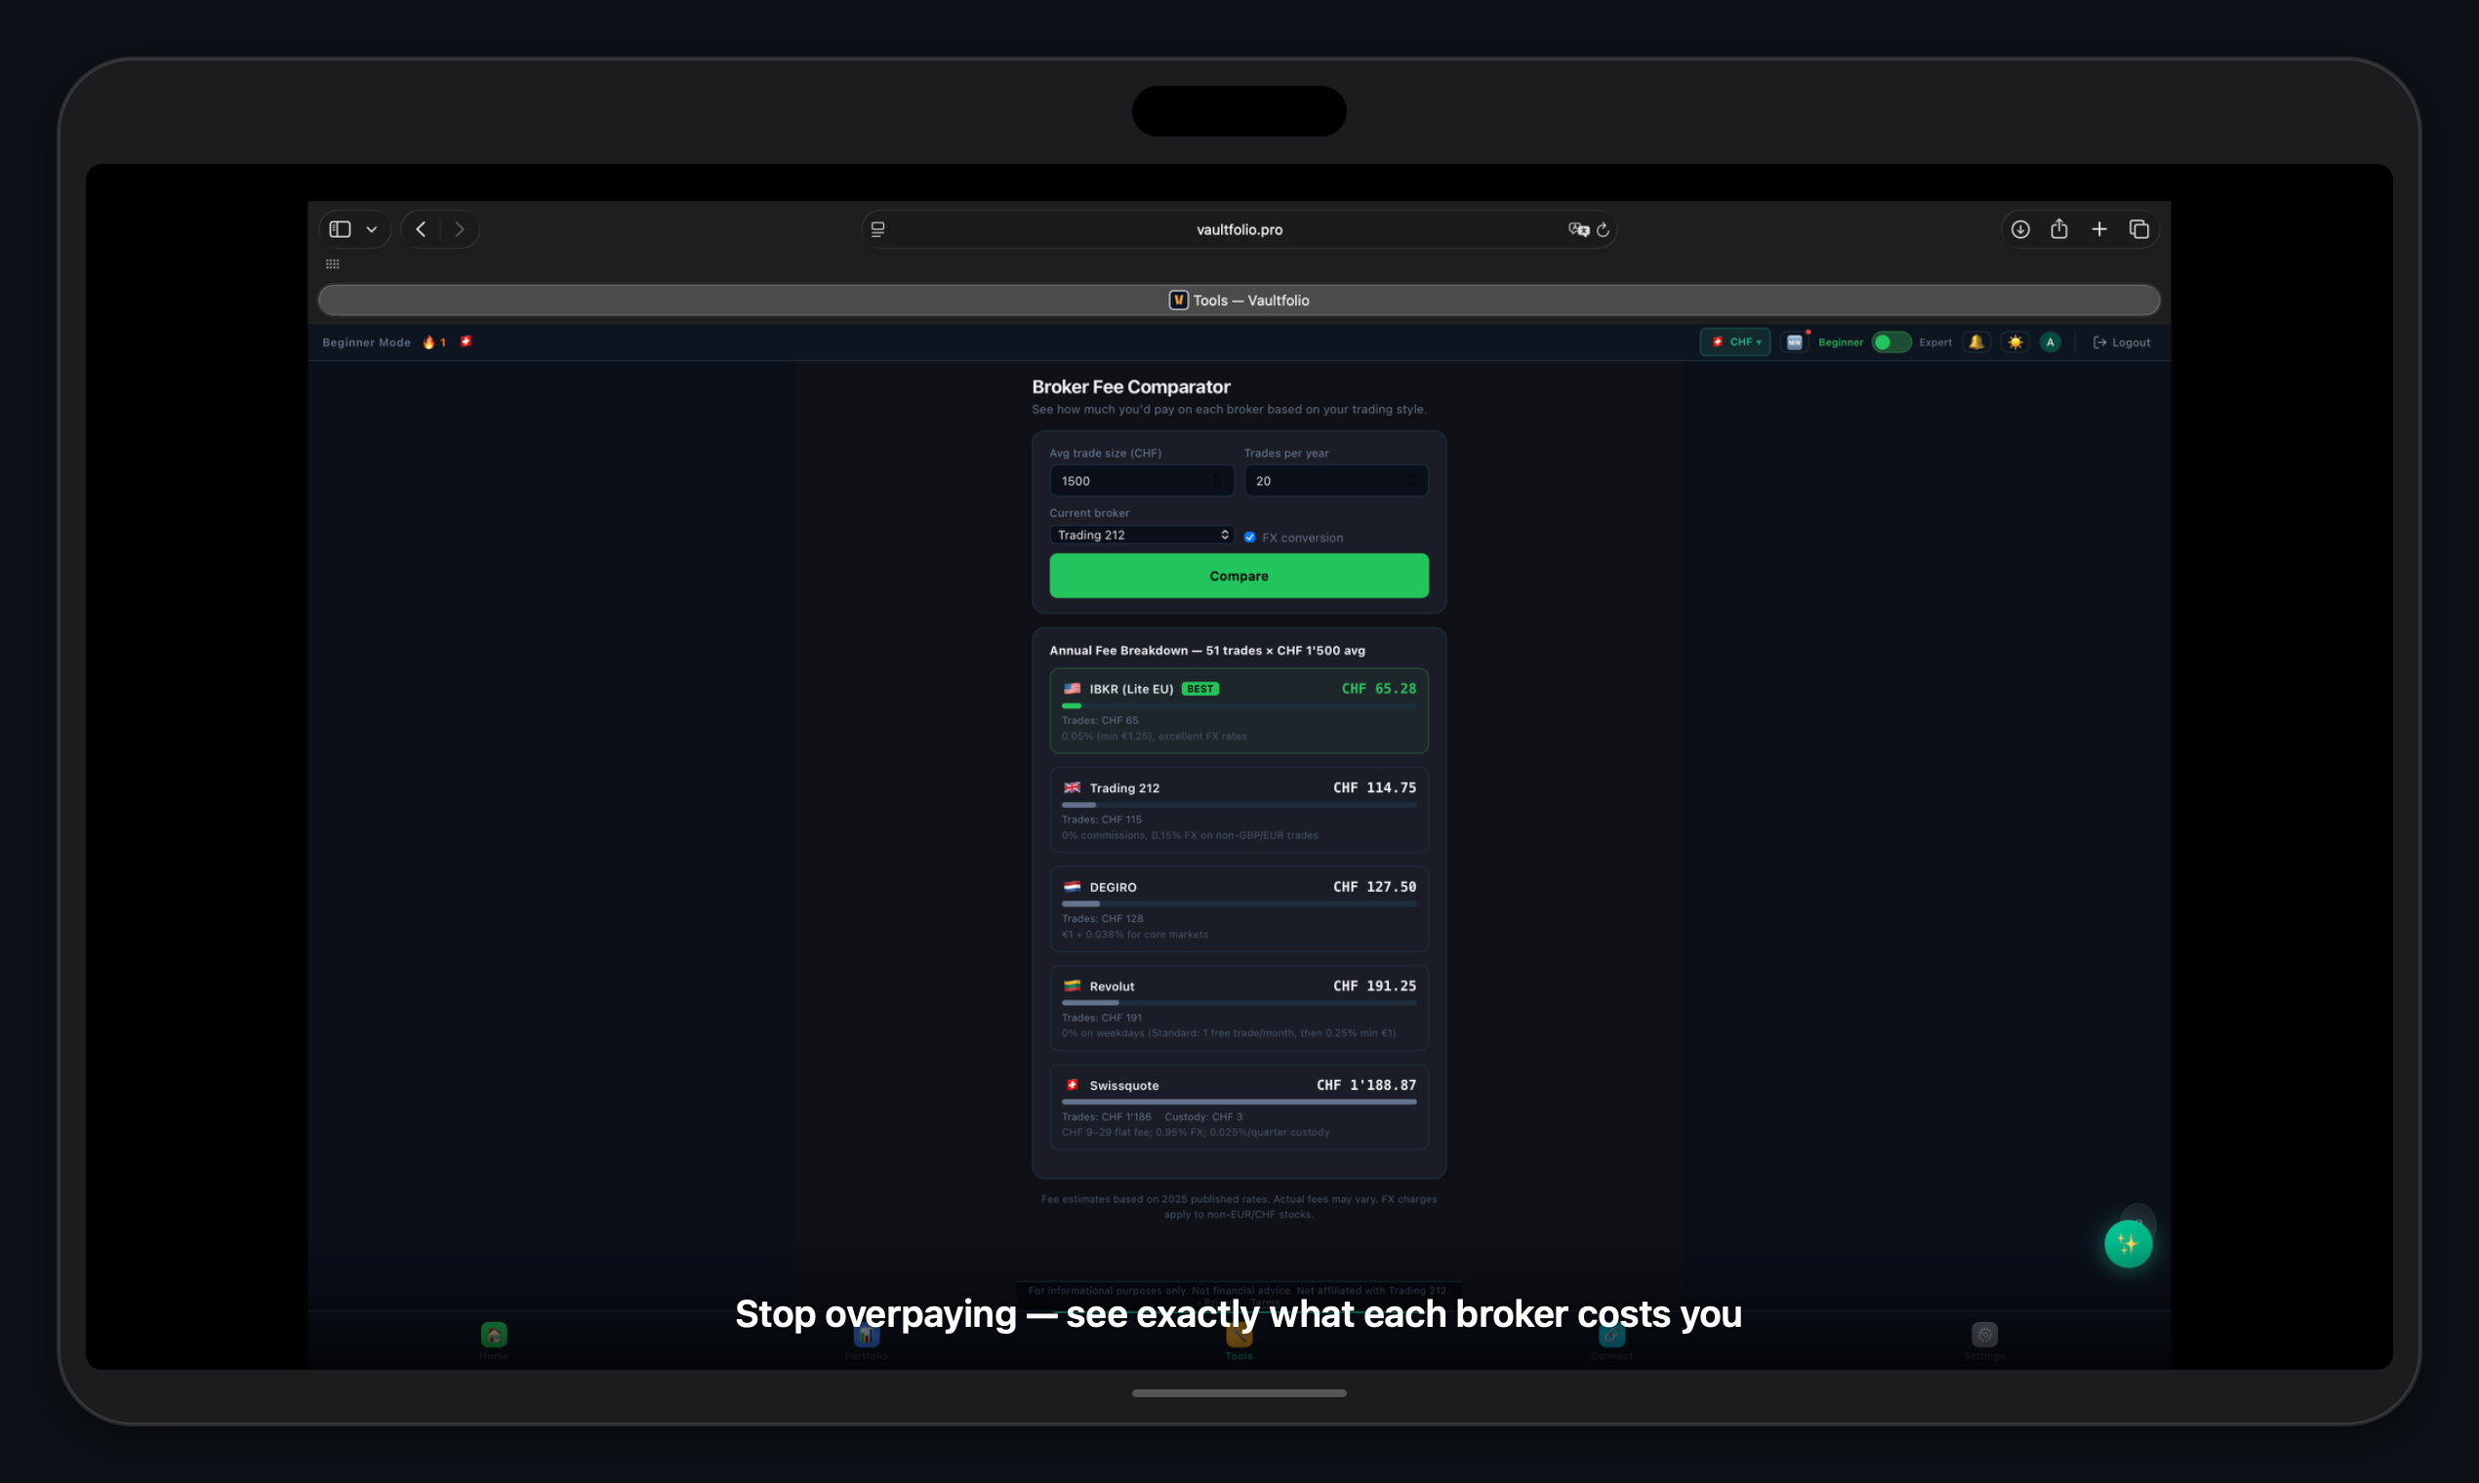Click the Beginner Mode label

coord(366,341)
